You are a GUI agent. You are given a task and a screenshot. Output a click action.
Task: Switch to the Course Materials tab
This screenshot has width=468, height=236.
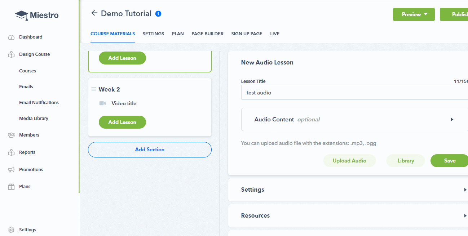pyautogui.click(x=112, y=34)
